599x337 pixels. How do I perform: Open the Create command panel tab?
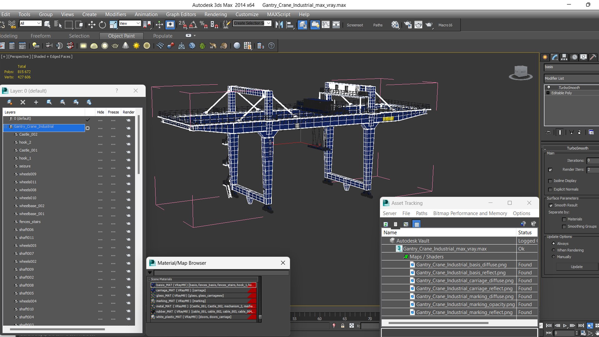tap(545, 57)
